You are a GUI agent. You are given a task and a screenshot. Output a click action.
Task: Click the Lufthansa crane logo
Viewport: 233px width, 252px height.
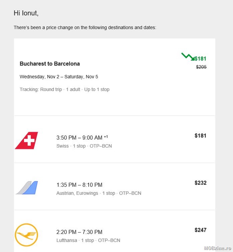tap(27, 235)
